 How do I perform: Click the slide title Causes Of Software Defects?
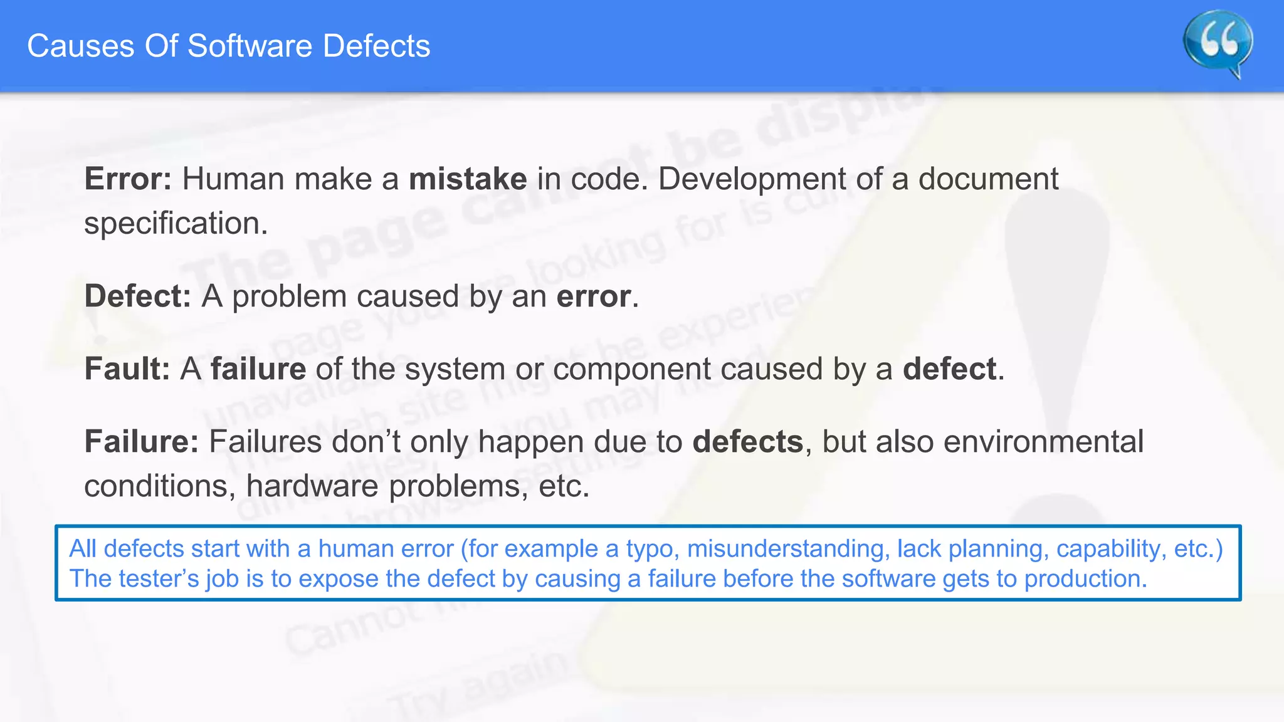pos(229,46)
